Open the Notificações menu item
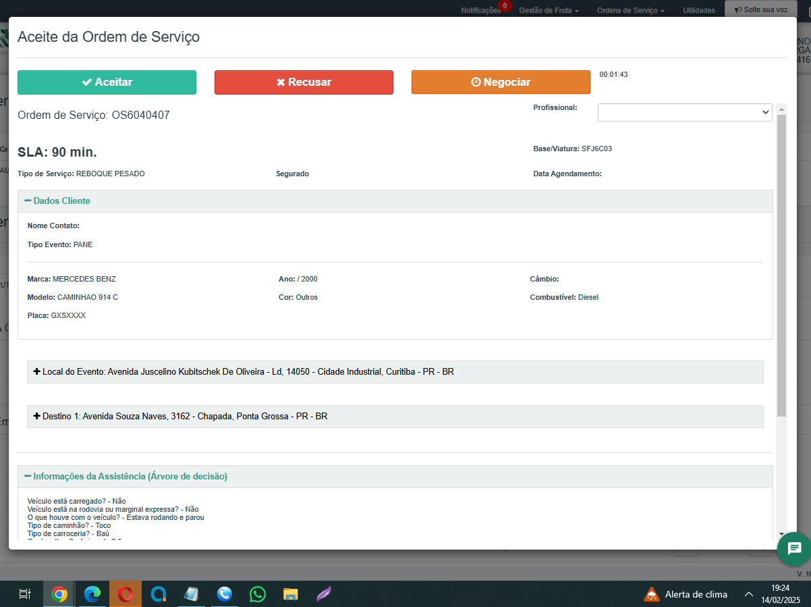The image size is (811, 607). pos(481,11)
